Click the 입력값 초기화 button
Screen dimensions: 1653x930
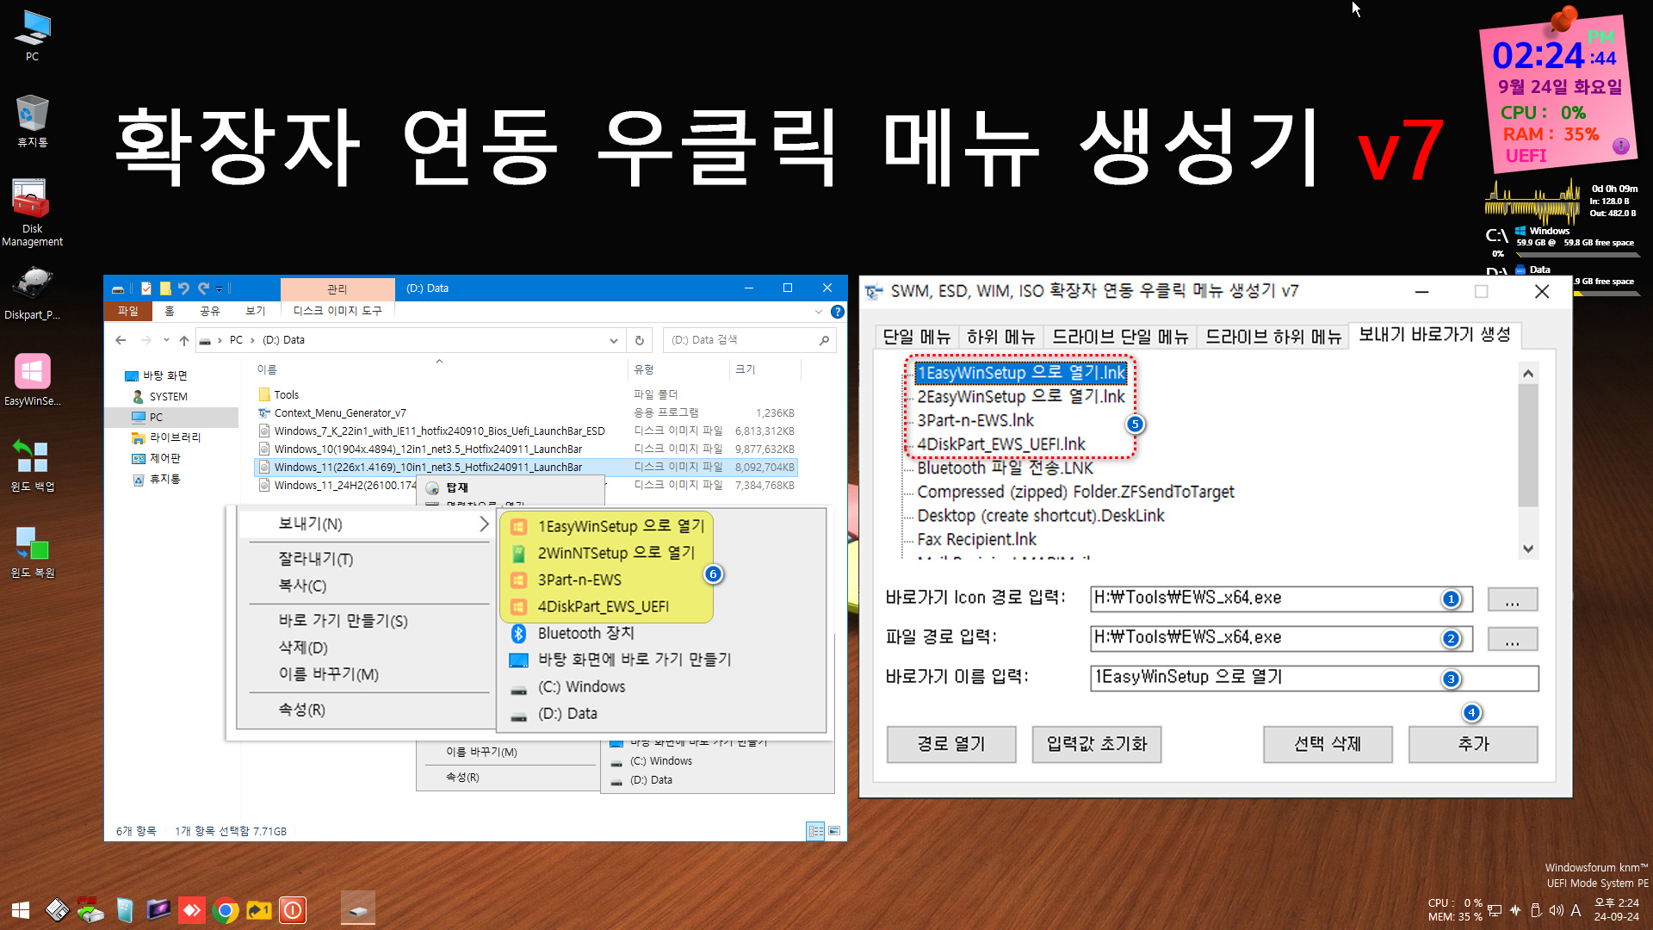click(1097, 744)
